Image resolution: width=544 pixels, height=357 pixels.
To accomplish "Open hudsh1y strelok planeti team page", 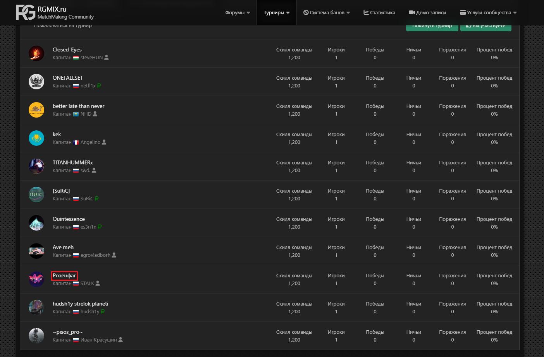I will pos(81,304).
